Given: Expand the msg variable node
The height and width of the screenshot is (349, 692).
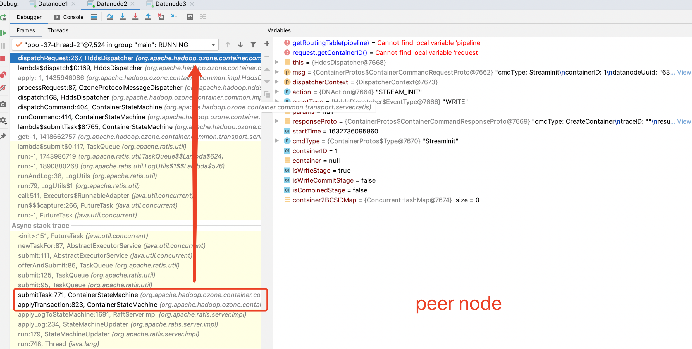Looking at the screenshot, I should [x=277, y=72].
